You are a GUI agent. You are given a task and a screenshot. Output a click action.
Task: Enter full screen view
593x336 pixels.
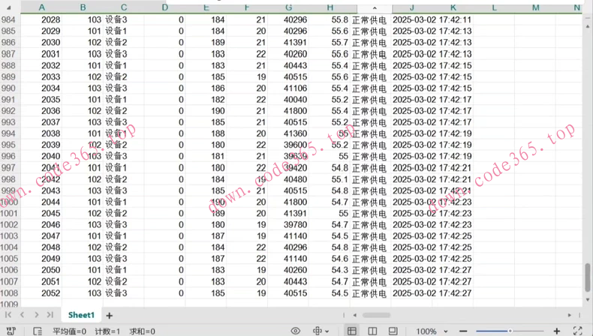(577, 331)
